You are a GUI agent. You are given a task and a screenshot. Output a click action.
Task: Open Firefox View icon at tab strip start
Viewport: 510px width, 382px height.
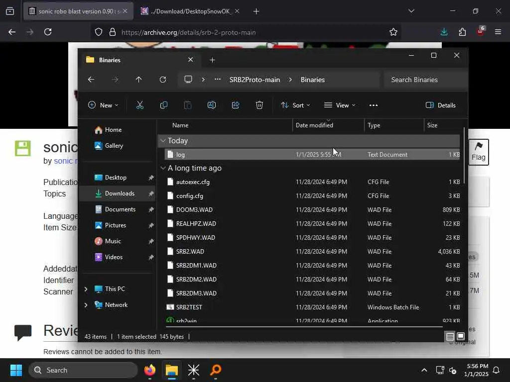[10, 11]
